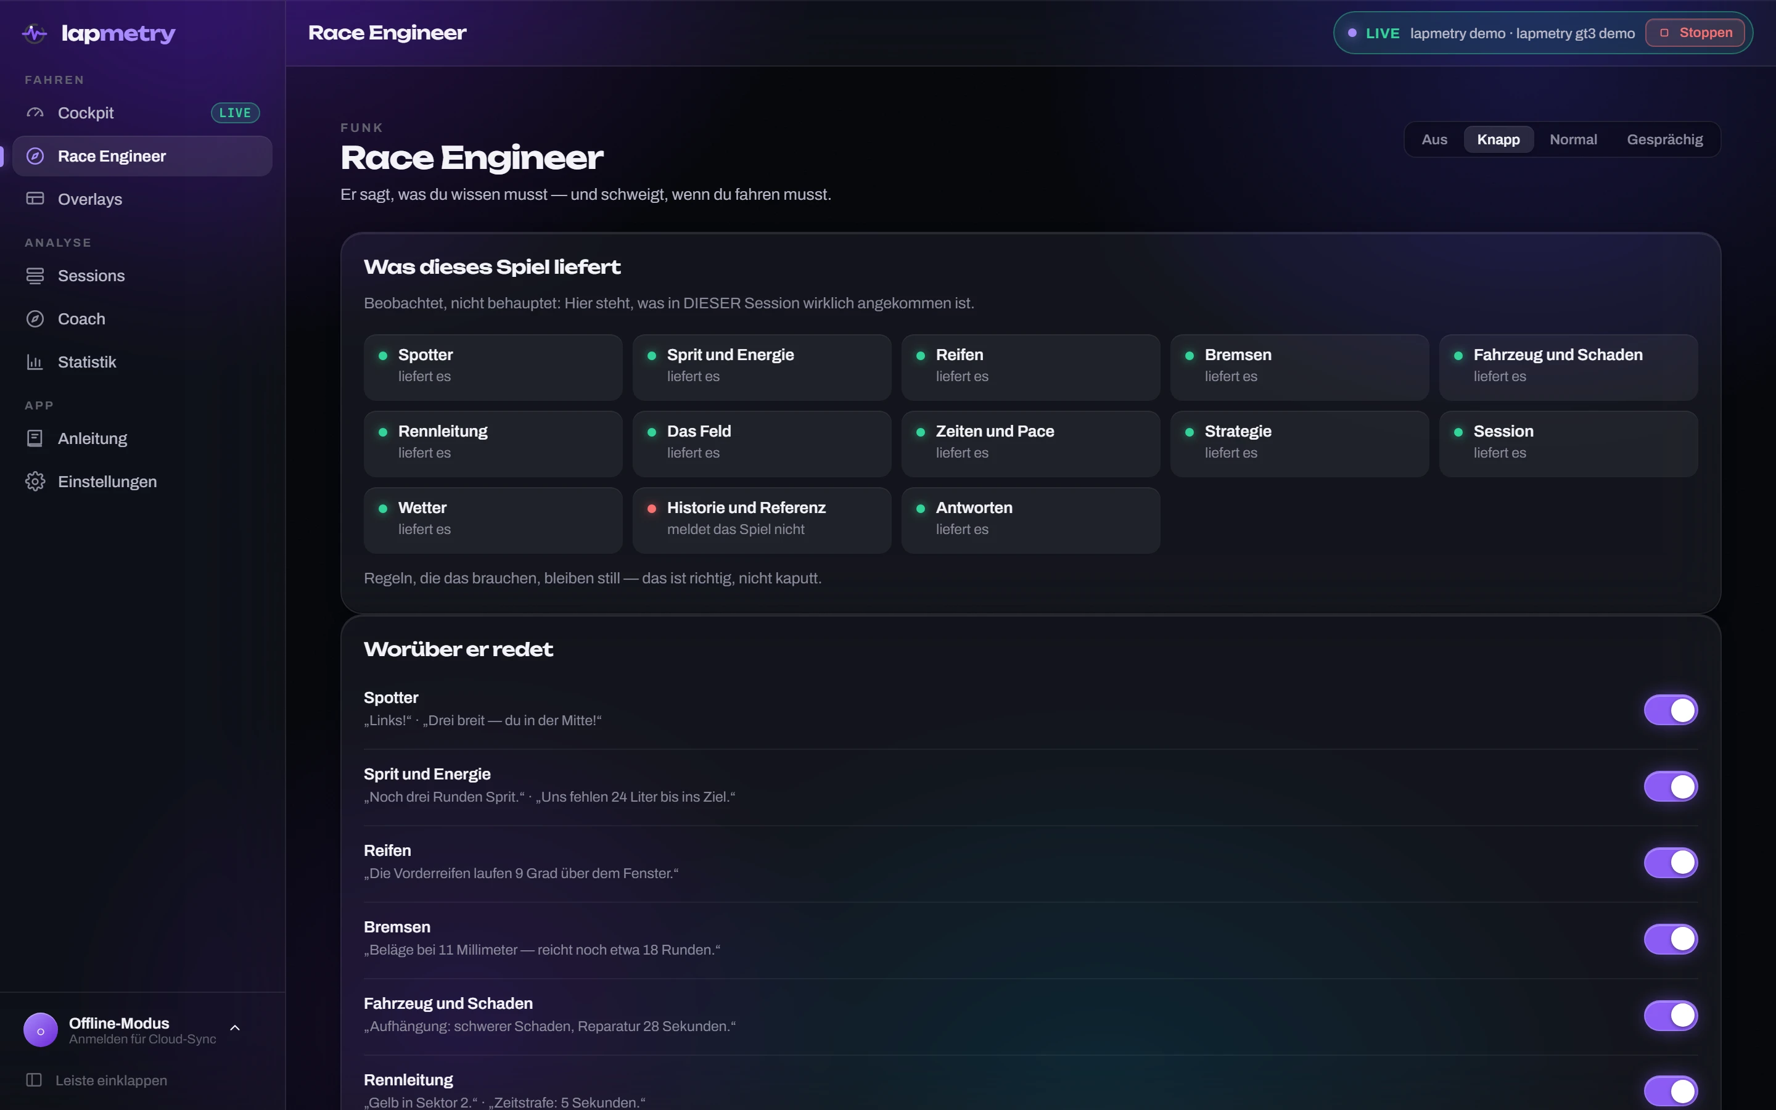Image resolution: width=1776 pixels, height=1110 pixels.
Task: Click the red status dot for Historie und Referenz
Action: pyautogui.click(x=652, y=509)
